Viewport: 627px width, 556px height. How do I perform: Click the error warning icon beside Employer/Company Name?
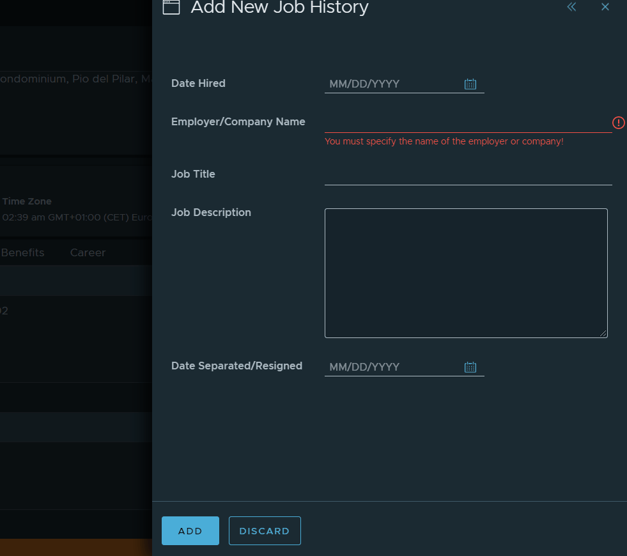point(618,123)
